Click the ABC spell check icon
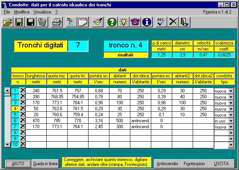 [161, 22]
